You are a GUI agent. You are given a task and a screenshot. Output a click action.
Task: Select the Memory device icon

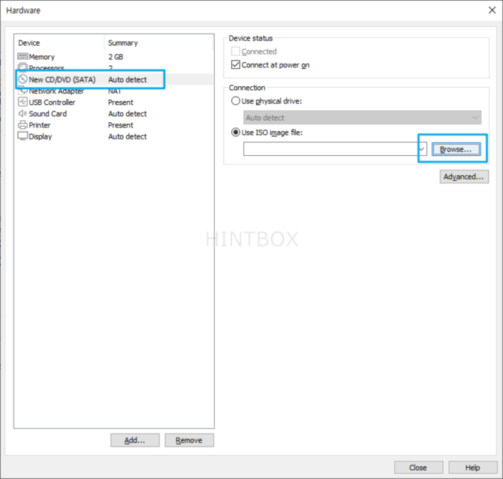coord(23,56)
